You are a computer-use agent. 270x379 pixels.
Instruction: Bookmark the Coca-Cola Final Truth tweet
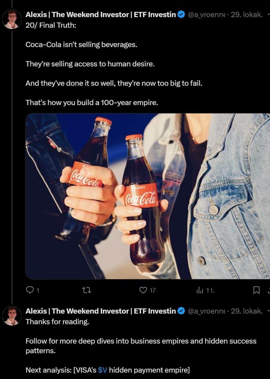click(256, 290)
